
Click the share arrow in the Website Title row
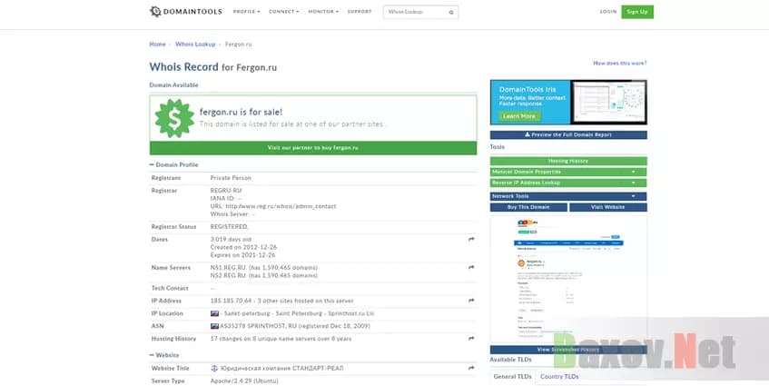point(471,368)
